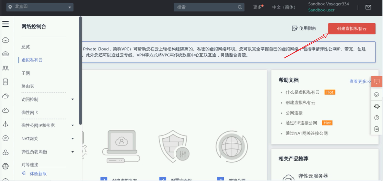This screenshot has height=181, width=383.
Task: Open help doc 公网连接
Action: (294, 113)
